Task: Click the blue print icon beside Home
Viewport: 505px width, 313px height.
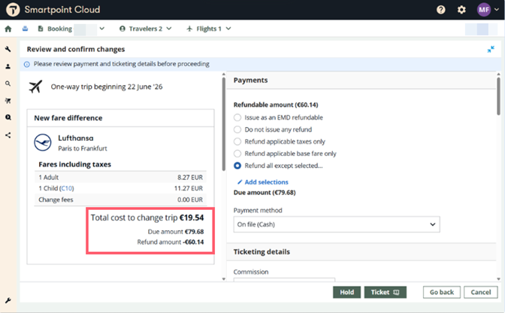Action: [25, 29]
